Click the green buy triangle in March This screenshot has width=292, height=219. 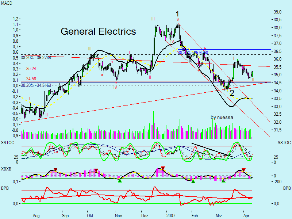tap(223, 180)
